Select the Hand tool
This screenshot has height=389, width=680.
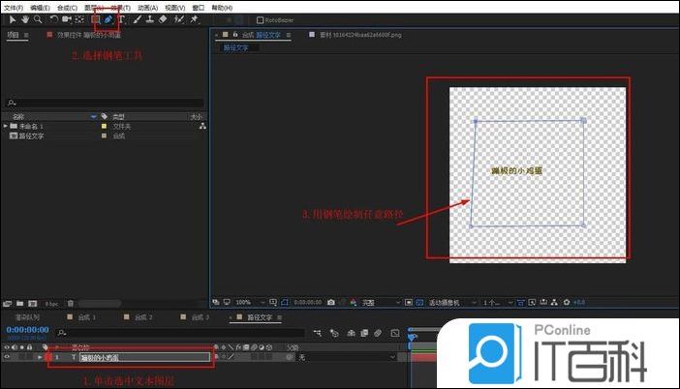click(23, 18)
